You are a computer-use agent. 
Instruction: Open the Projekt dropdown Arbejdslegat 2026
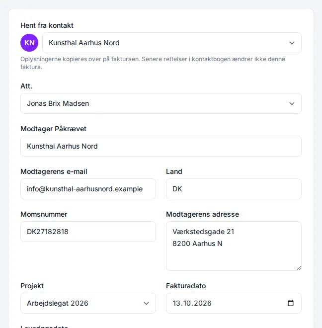pos(88,303)
